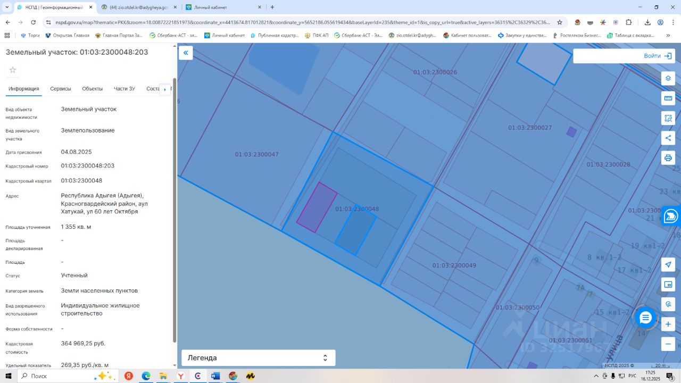Open the taskbar clock and date

coord(651,376)
